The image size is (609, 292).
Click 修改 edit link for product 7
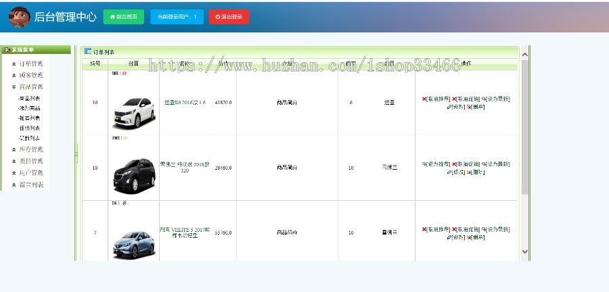click(455, 237)
